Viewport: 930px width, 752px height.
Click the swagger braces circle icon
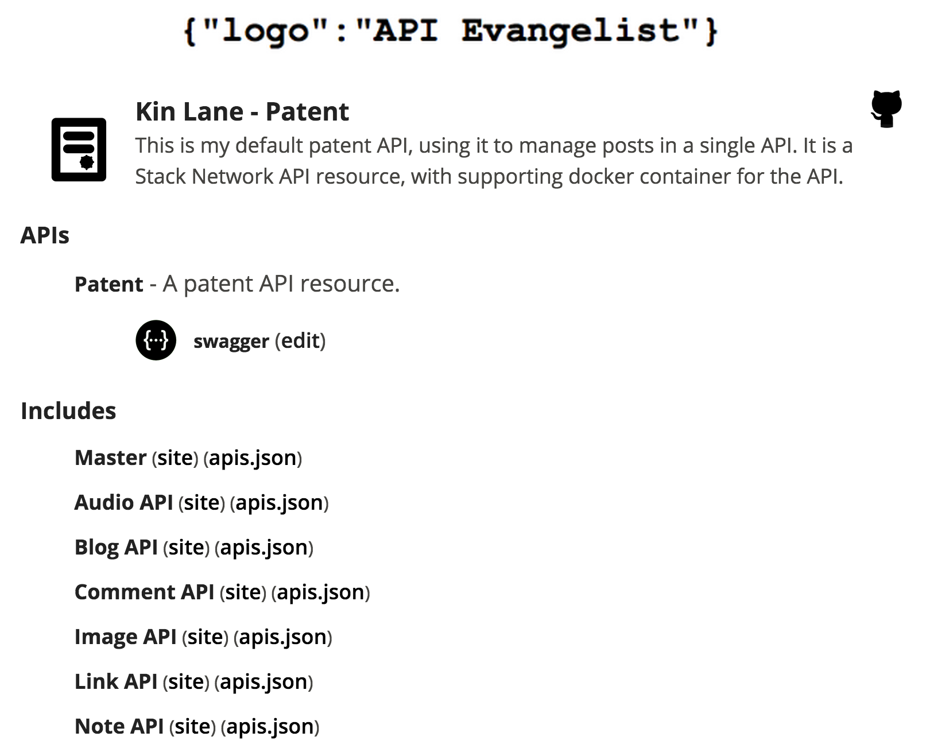(x=156, y=340)
